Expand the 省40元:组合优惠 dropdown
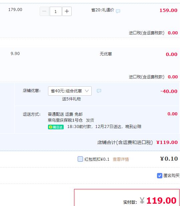Screen dimensions: 180x206 click(x=70, y=91)
